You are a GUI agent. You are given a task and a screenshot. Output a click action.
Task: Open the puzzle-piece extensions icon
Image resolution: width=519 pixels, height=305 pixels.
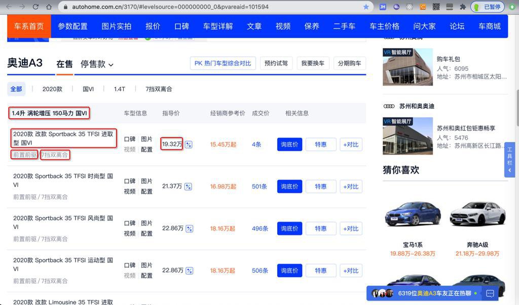point(463,7)
